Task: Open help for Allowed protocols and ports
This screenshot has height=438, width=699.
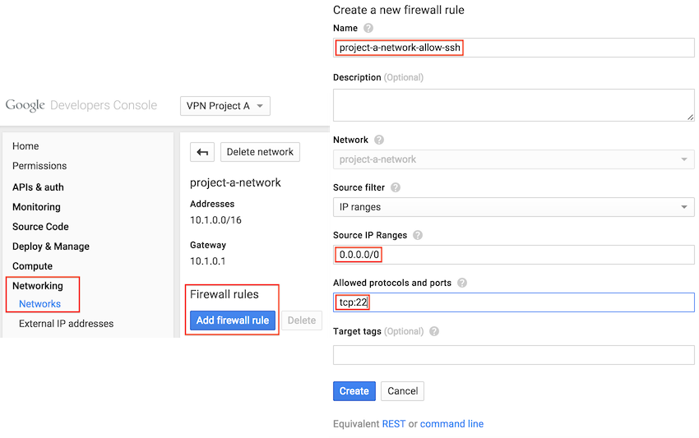Action: pyautogui.click(x=462, y=283)
